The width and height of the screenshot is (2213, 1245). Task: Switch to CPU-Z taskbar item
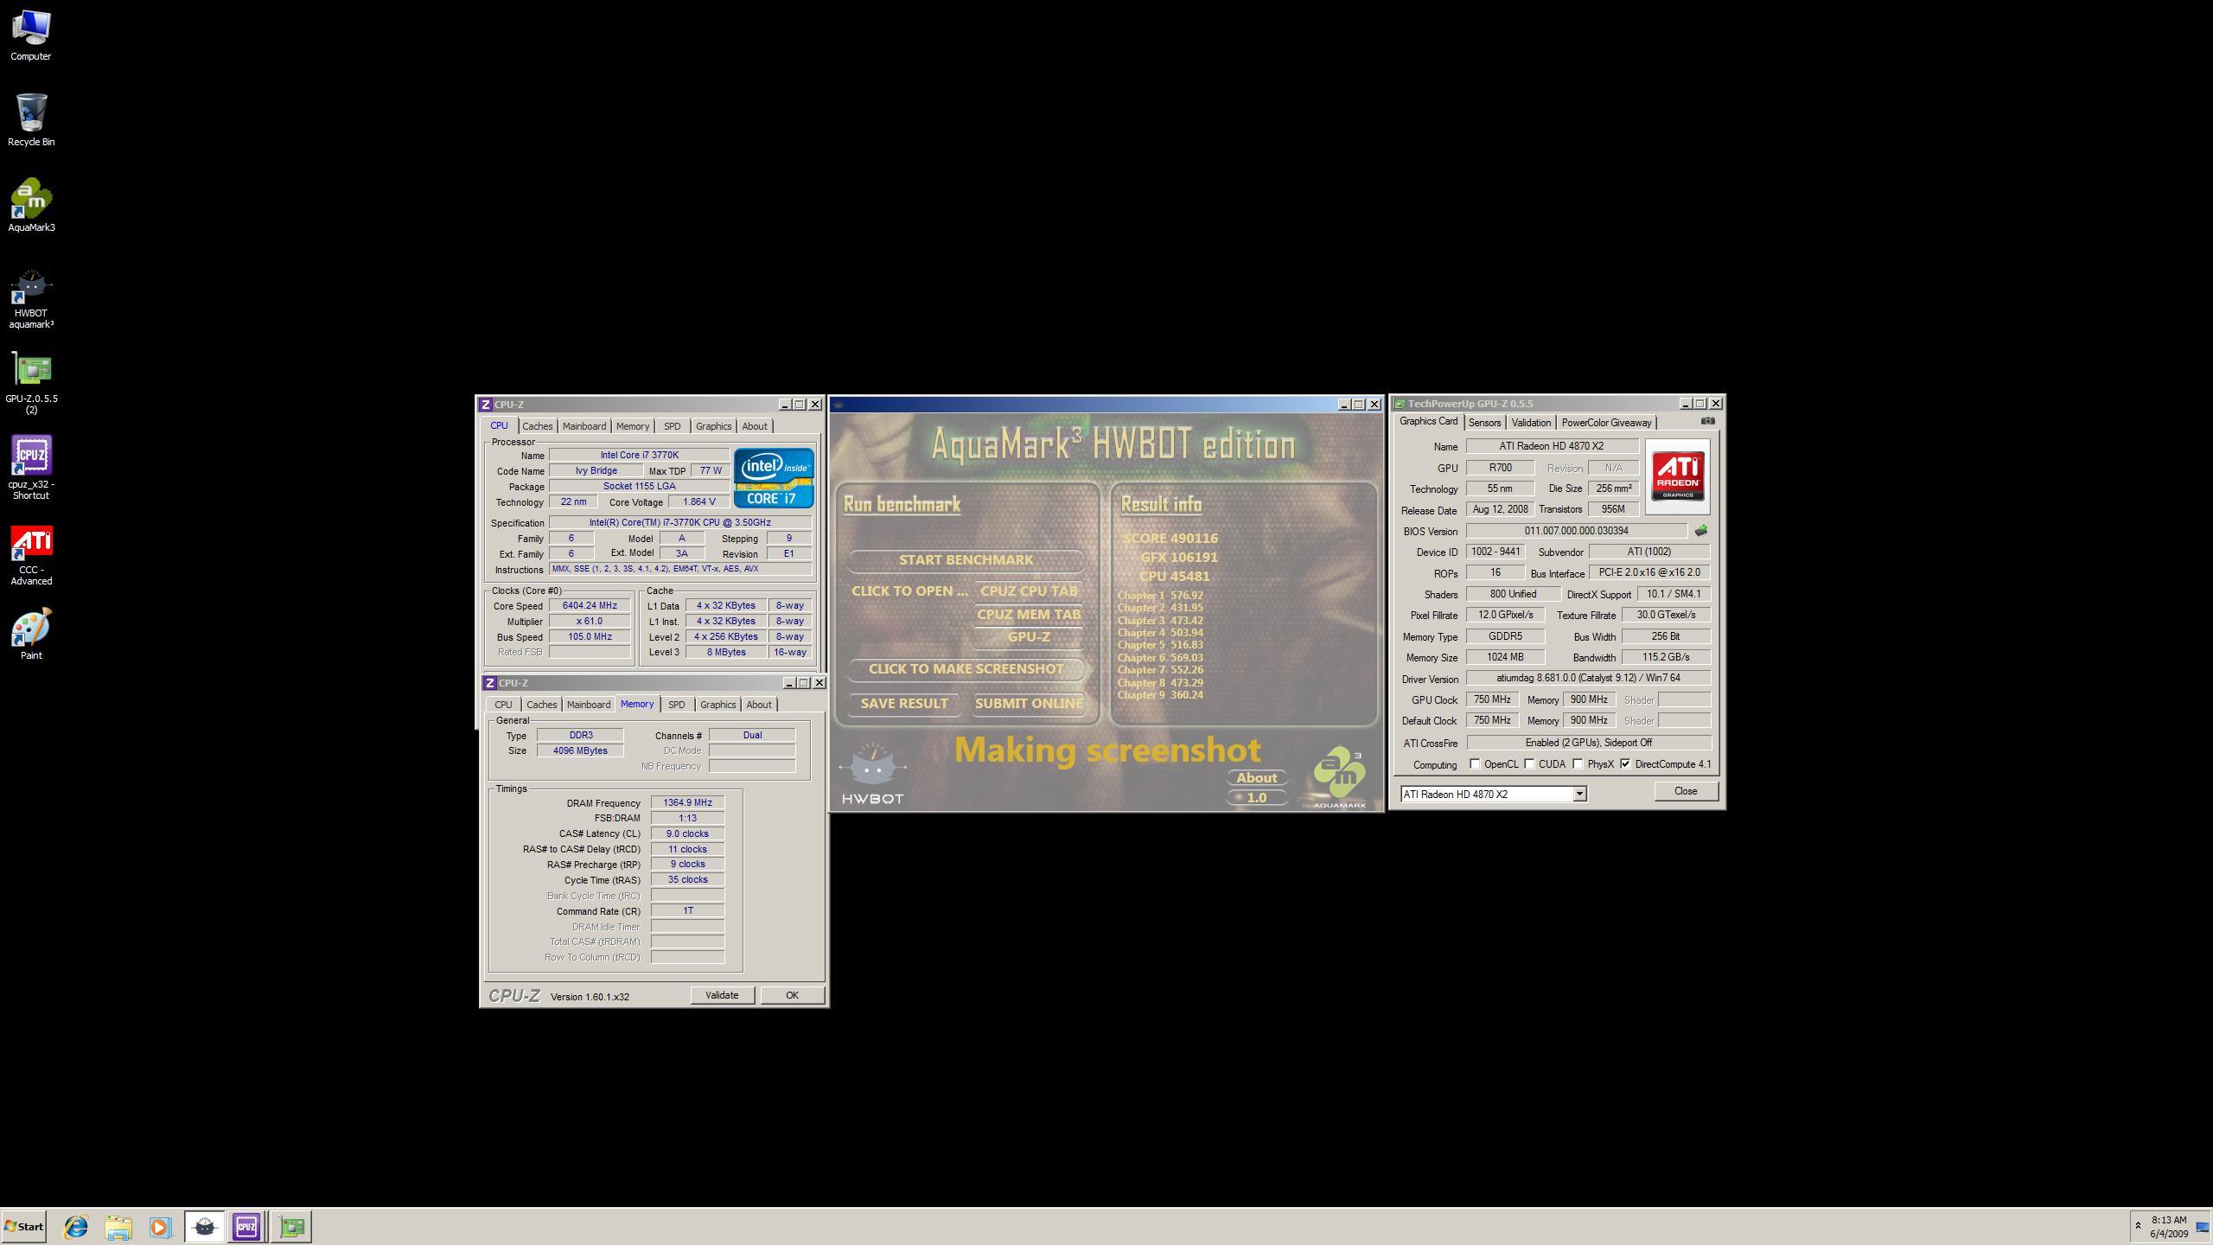coord(246,1226)
